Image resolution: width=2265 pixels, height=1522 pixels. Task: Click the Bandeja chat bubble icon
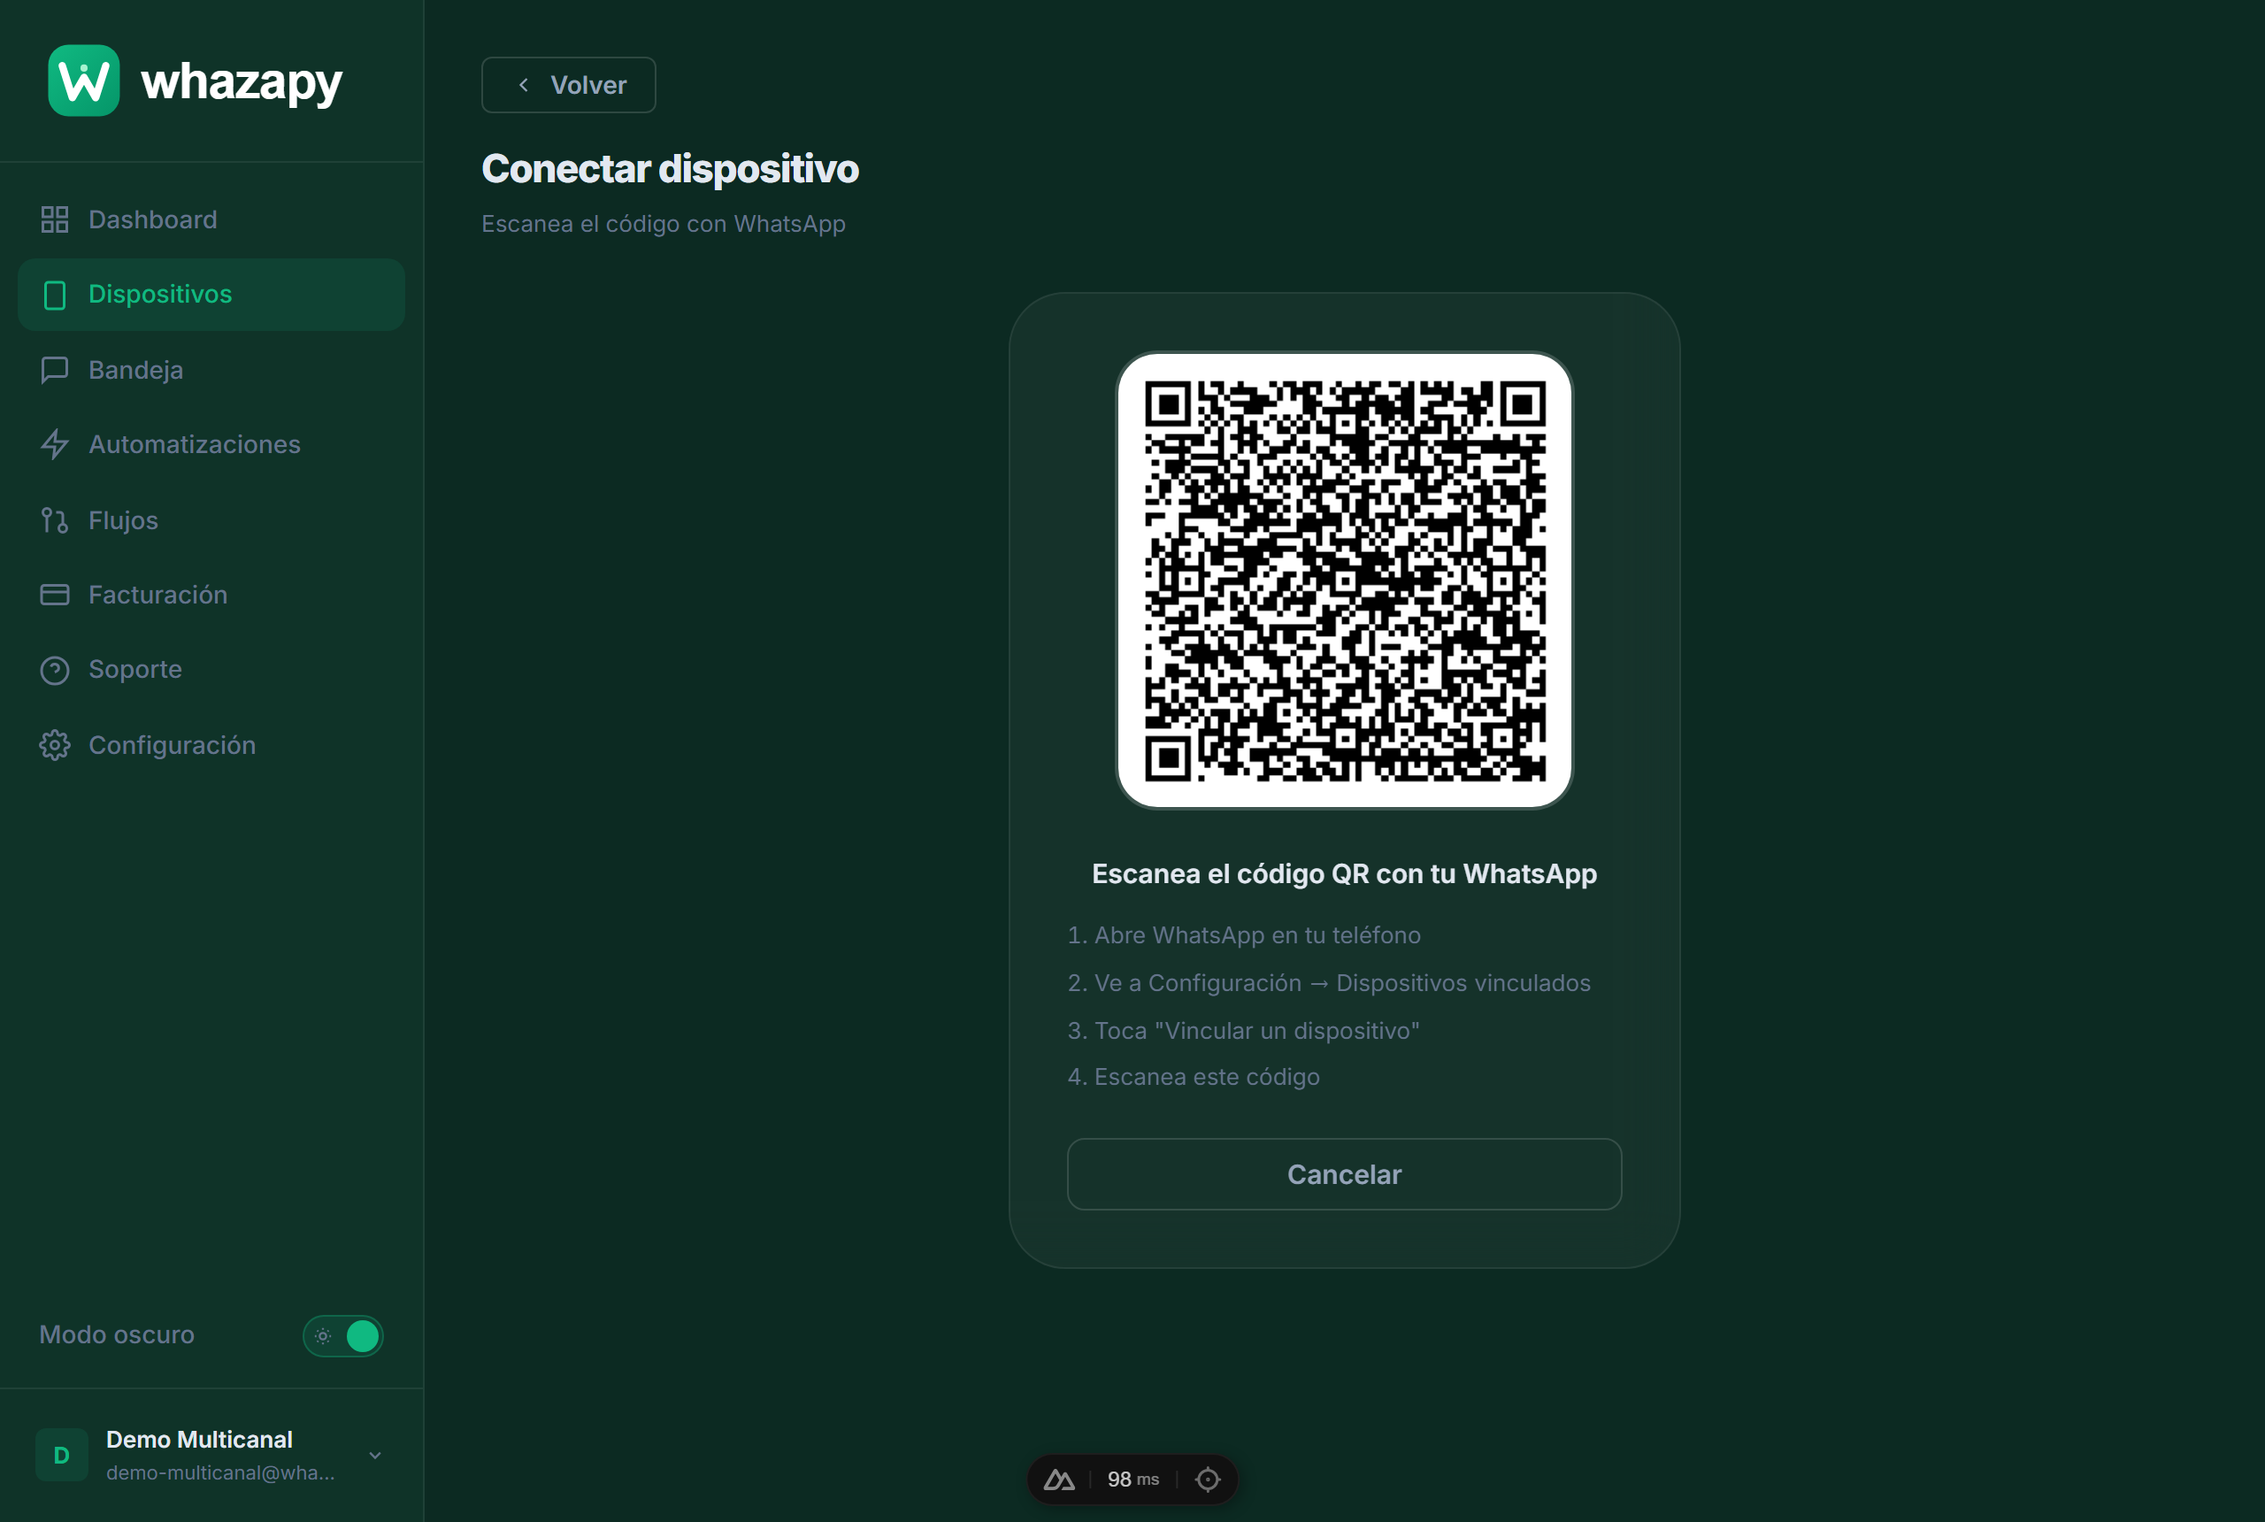click(x=54, y=370)
